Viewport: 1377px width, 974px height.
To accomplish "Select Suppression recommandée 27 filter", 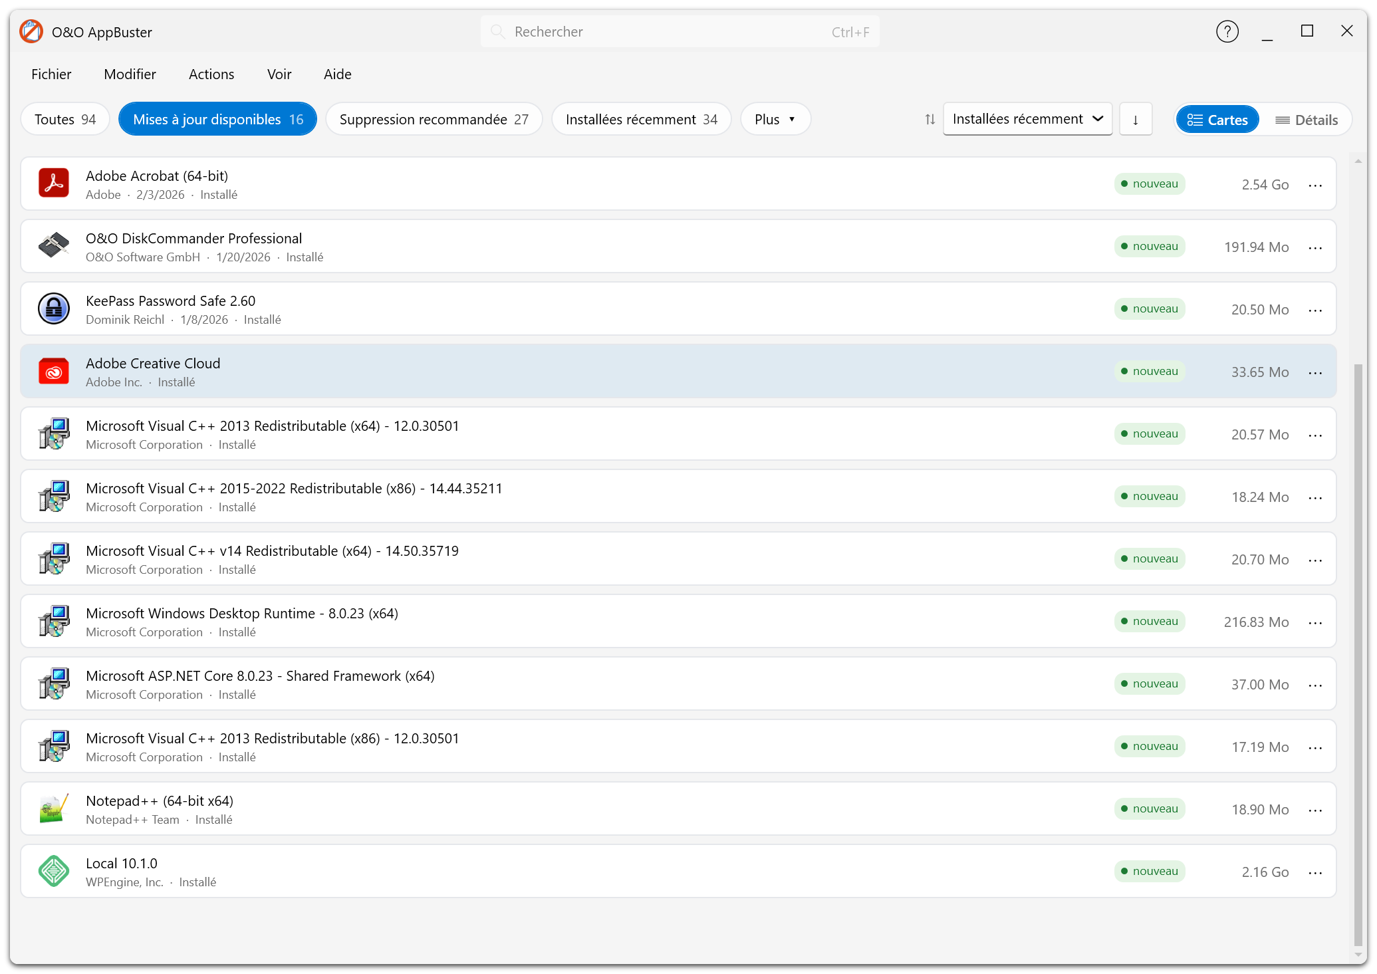I will pyautogui.click(x=434, y=119).
